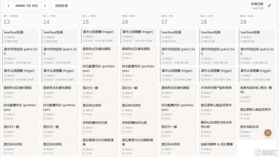Go to next week arrow
This screenshot has height=158, width=279.
(x=45, y=6)
